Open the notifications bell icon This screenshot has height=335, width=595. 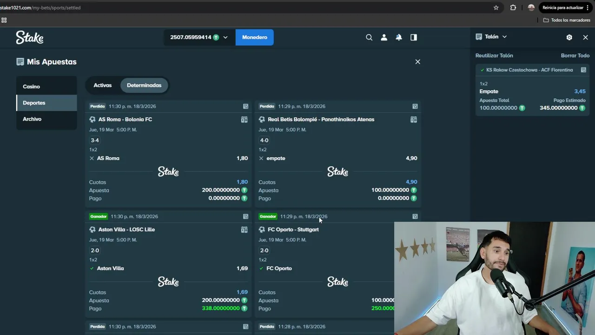point(399,37)
